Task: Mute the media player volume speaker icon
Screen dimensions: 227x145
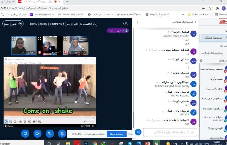Action: [85, 122]
